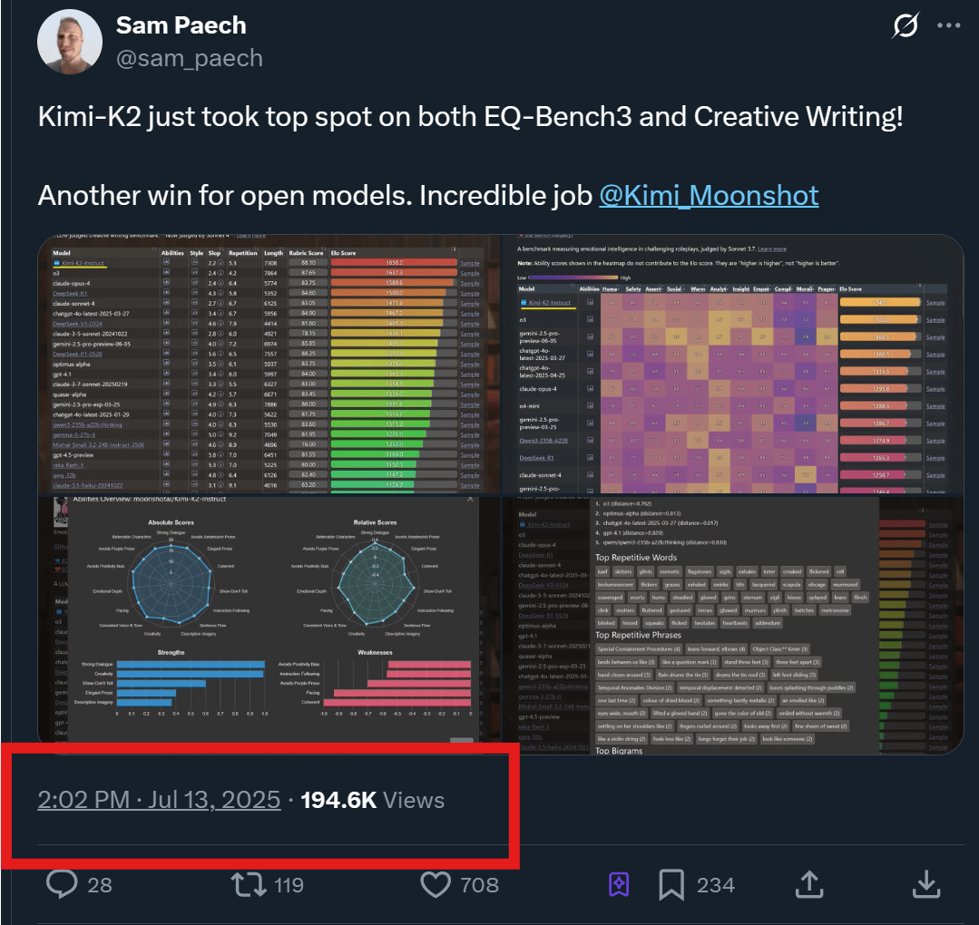Select the like count of 708
Viewport: 979px width, 925px height.
pos(483,884)
